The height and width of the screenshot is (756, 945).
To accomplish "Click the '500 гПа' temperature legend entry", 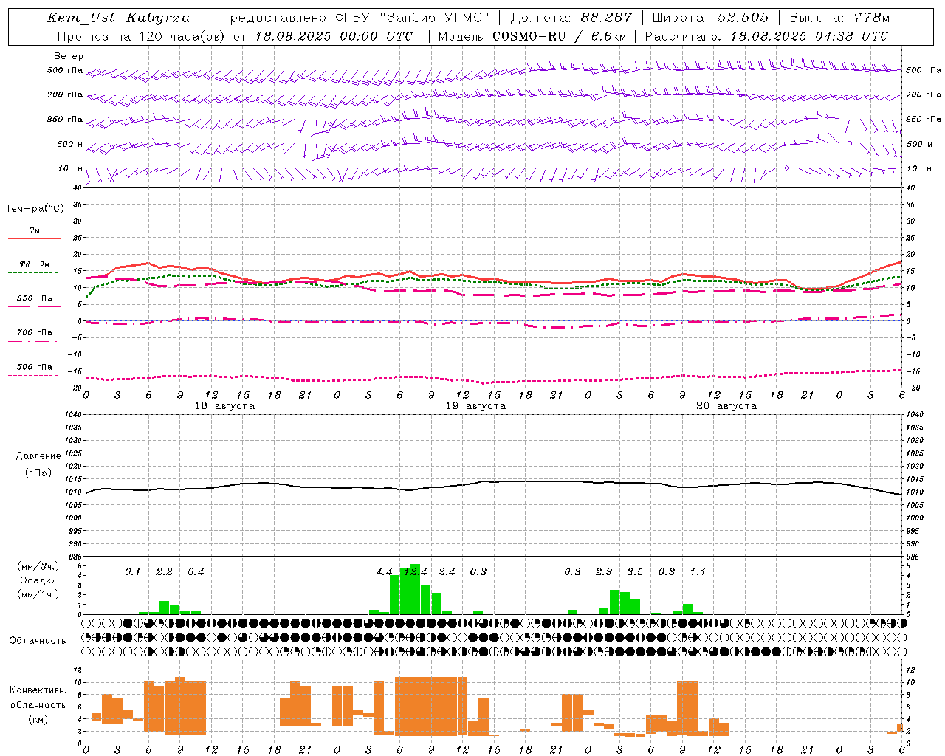I will tap(34, 367).
